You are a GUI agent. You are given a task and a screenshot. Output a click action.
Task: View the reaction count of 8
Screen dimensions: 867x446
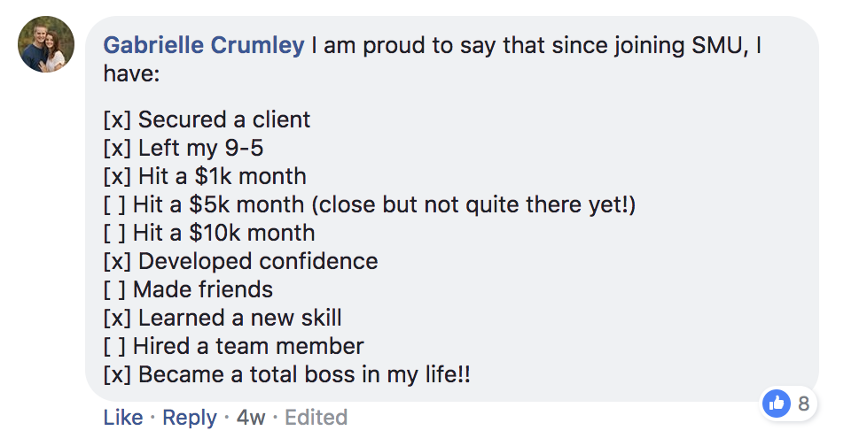803,404
